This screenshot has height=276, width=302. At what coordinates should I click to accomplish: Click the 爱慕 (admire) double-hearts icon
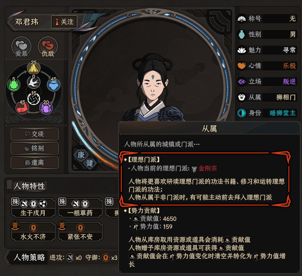pyautogui.click(x=21, y=47)
